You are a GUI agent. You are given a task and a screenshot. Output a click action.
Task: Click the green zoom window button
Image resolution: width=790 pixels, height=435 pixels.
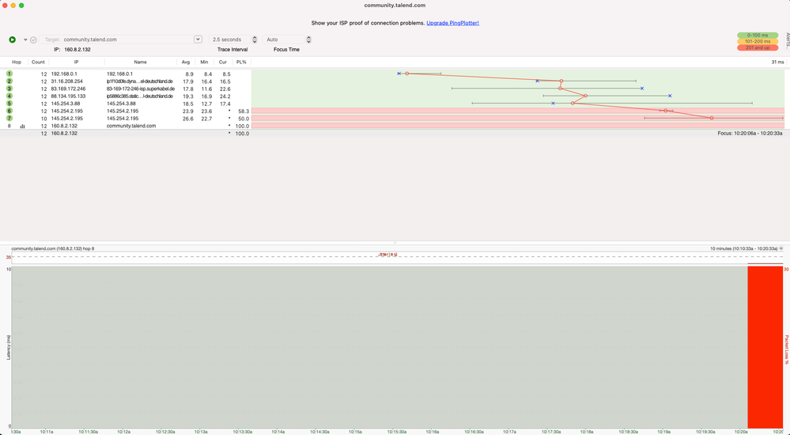point(21,6)
